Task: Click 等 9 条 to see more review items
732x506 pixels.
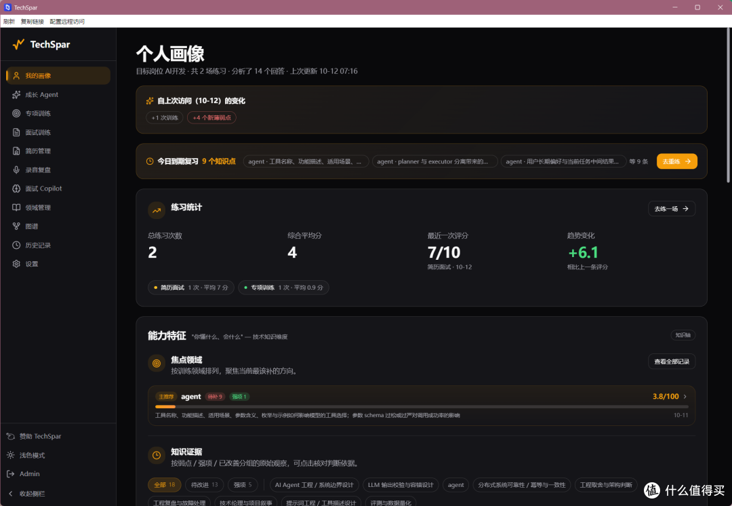Action: point(638,161)
